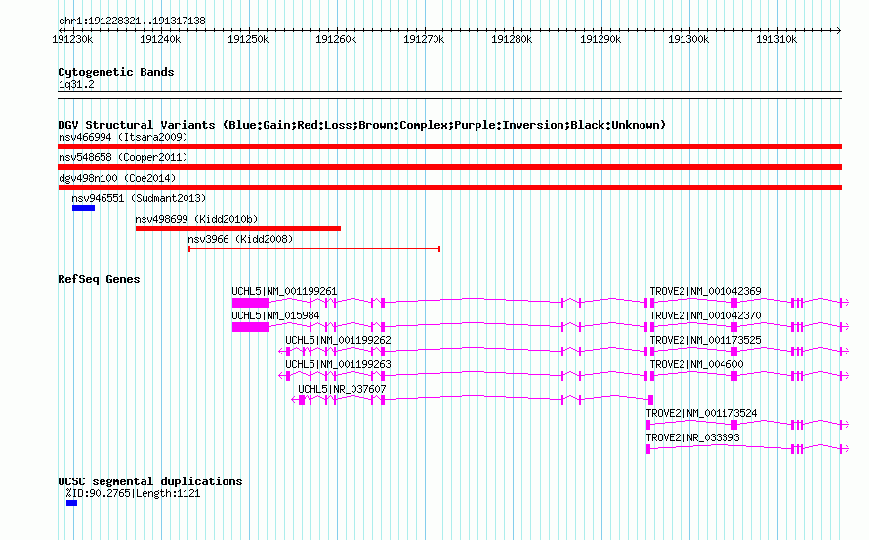Click the blue segmental duplication block

tap(71, 503)
